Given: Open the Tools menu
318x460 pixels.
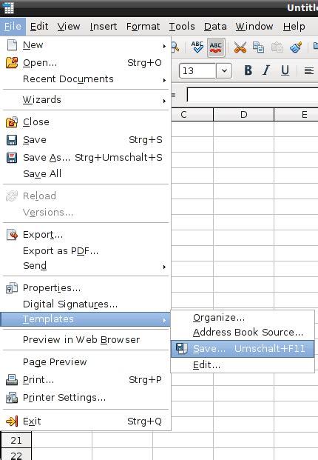Looking at the screenshot, I should click(x=182, y=27).
